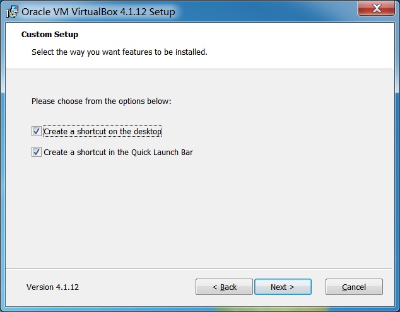Click the VirtualBox installer icon in title bar
Screen dimensions: 400x312
[12, 11]
